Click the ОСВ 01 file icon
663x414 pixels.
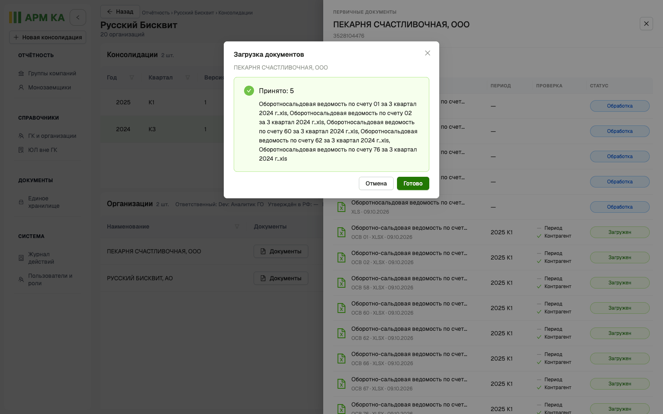[x=341, y=232]
